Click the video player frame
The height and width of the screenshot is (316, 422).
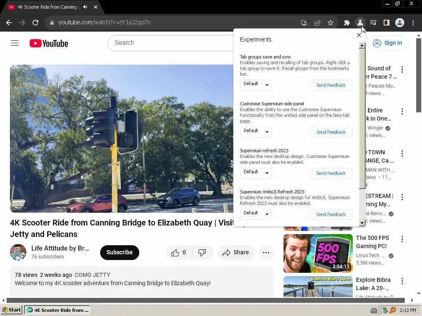pos(122,139)
